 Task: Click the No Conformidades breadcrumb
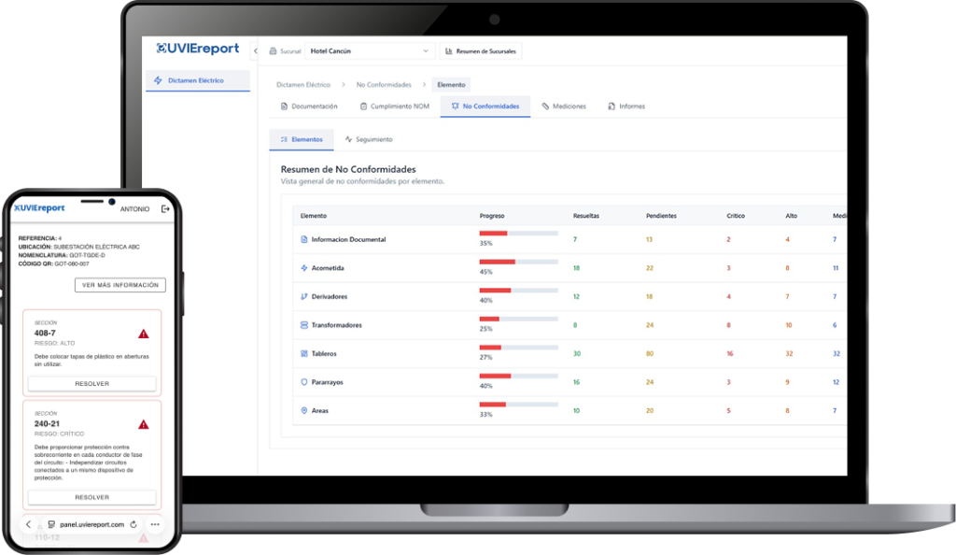coord(384,85)
